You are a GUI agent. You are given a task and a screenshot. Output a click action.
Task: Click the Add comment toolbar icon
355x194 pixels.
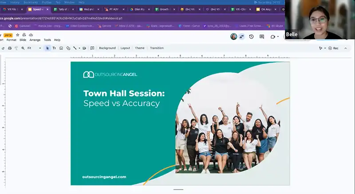pyautogui.click(x=92, y=48)
